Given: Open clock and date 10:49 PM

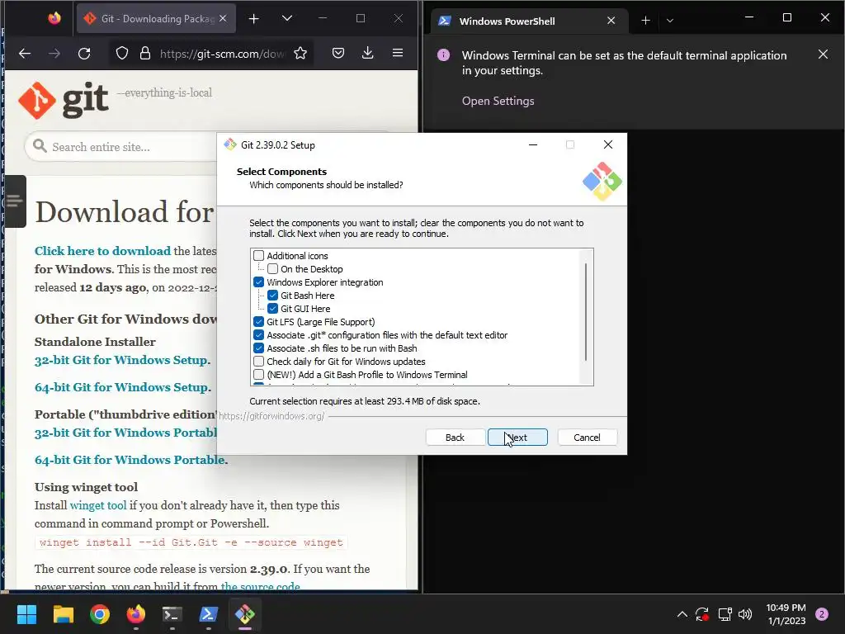Looking at the screenshot, I should [x=786, y=614].
